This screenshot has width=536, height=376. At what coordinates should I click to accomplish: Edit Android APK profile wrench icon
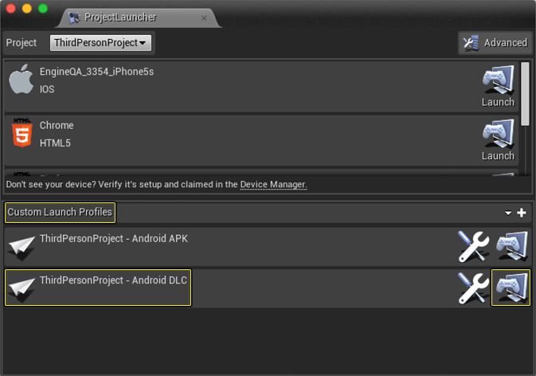473,246
